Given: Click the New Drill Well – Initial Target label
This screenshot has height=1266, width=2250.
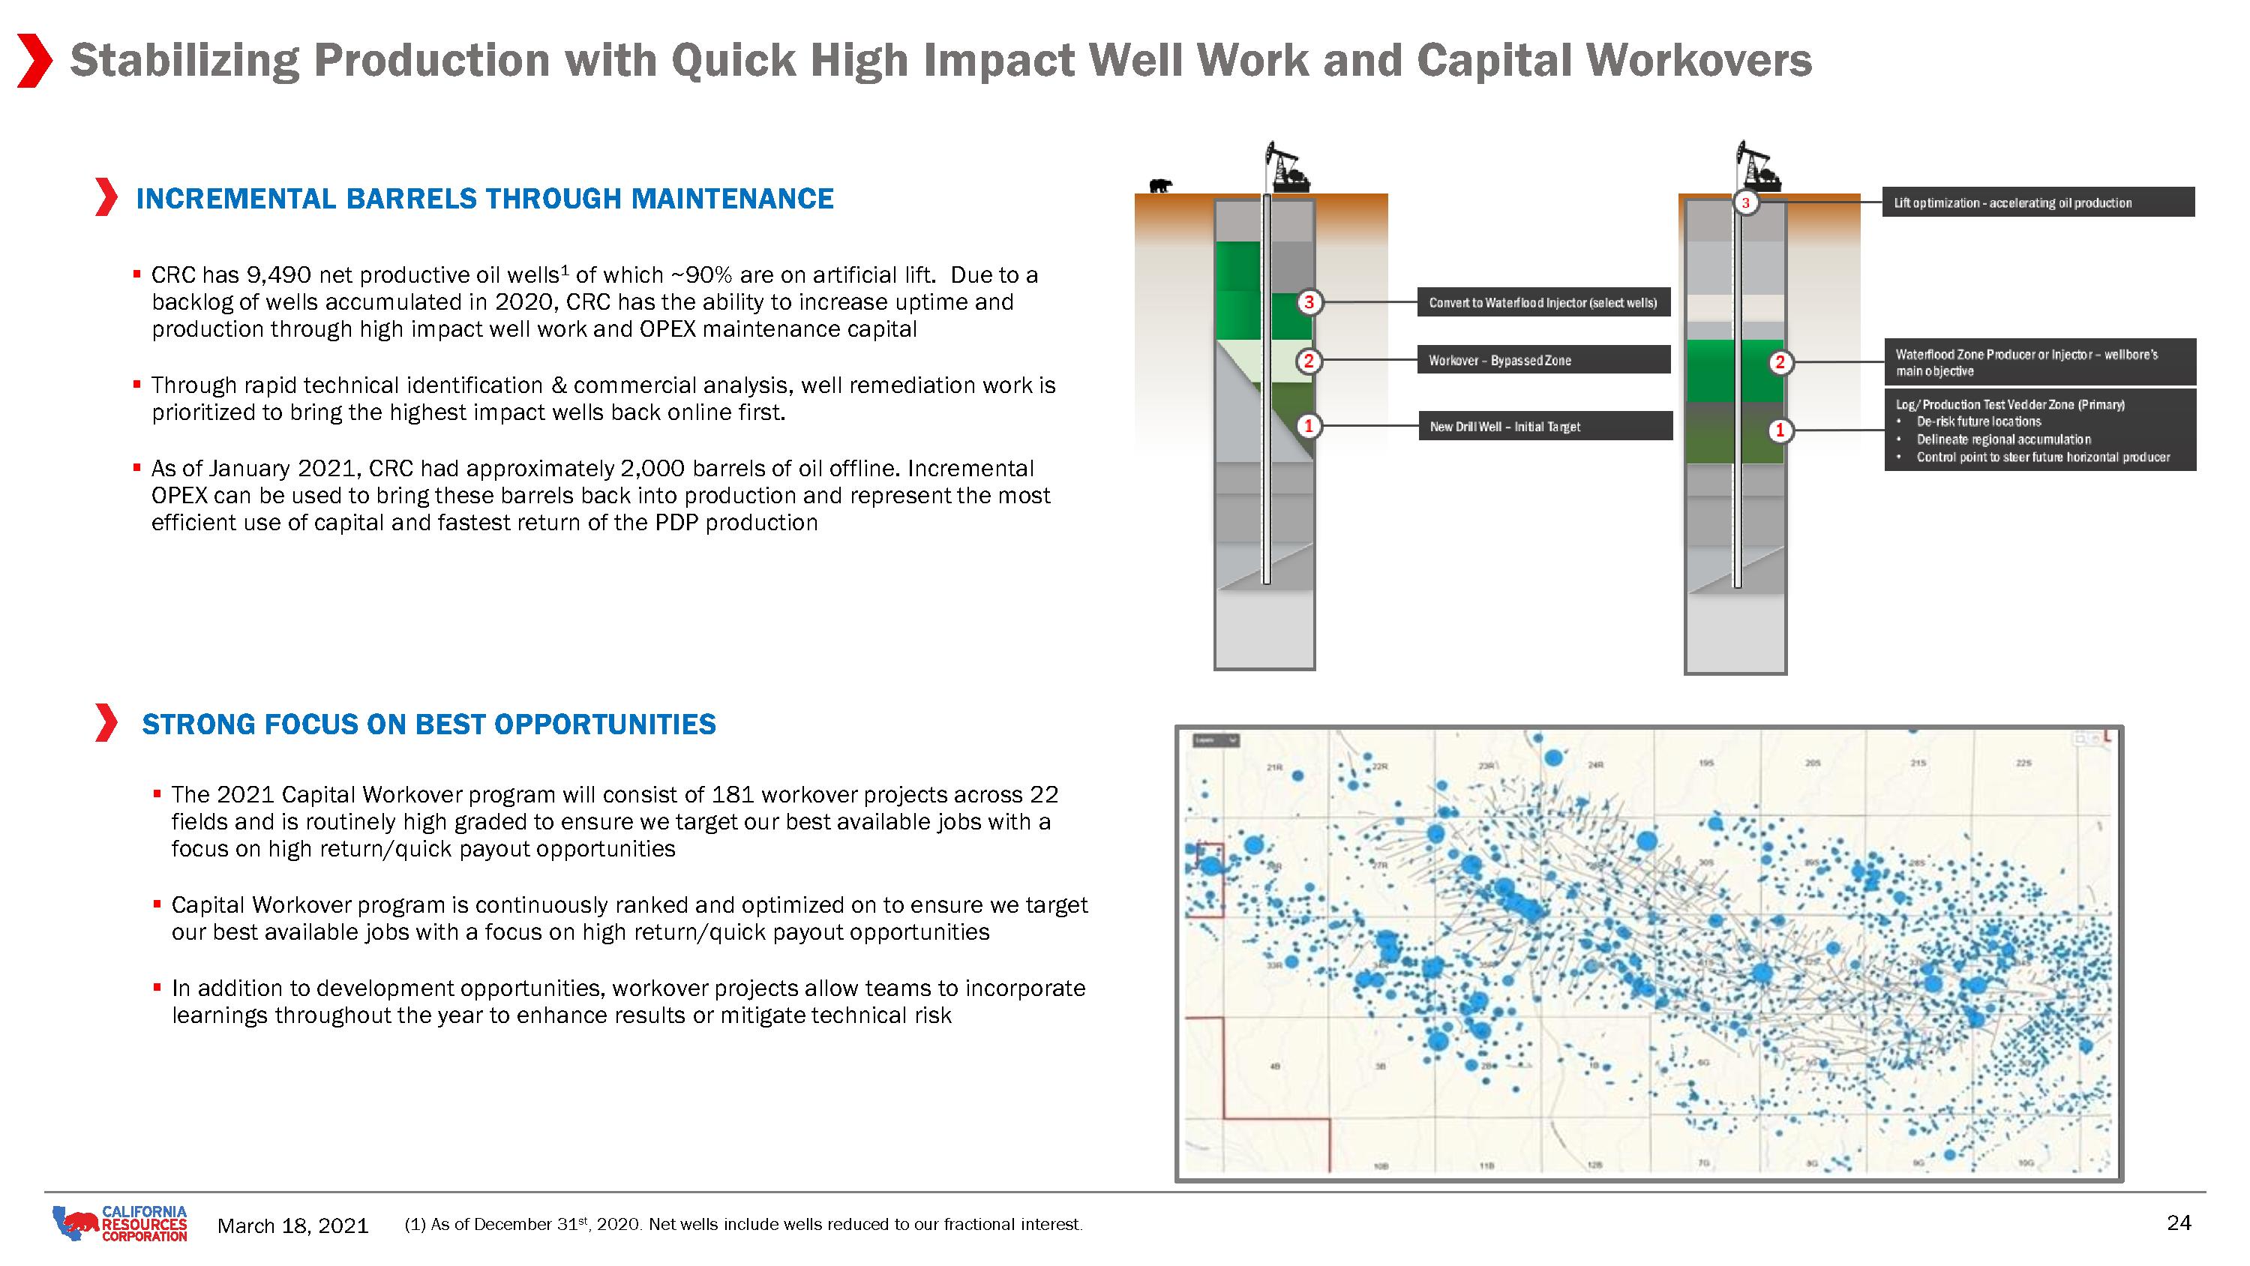Looking at the screenshot, I should (x=1545, y=426).
